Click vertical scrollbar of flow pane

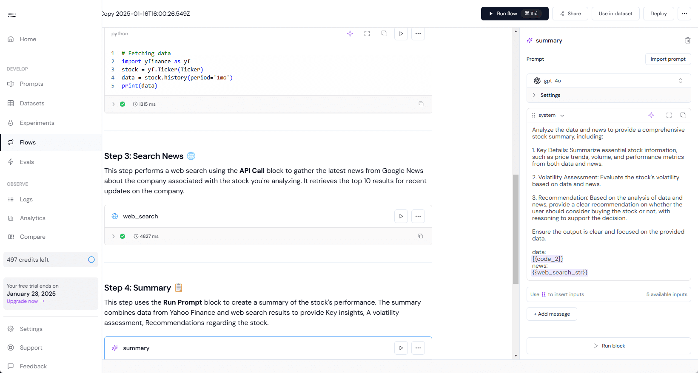[x=516, y=229]
